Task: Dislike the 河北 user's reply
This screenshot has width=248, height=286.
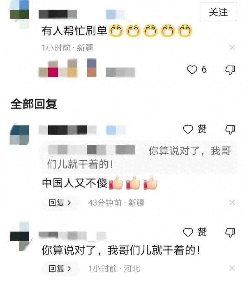Action: click(230, 233)
